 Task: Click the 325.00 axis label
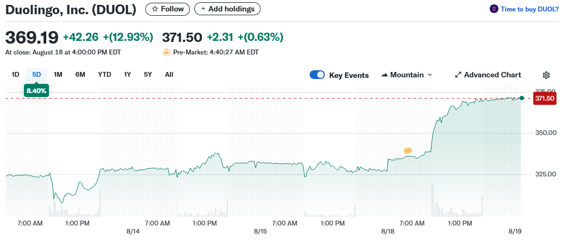(546, 174)
